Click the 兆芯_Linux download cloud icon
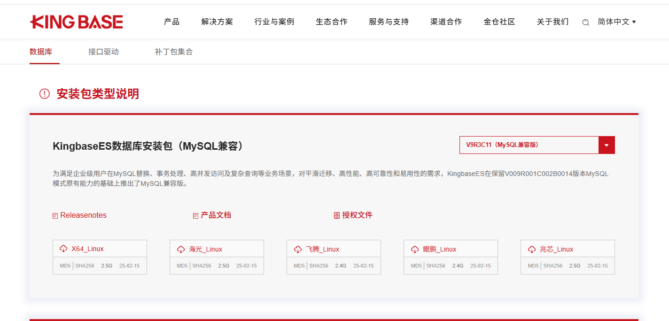 pyautogui.click(x=532, y=249)
